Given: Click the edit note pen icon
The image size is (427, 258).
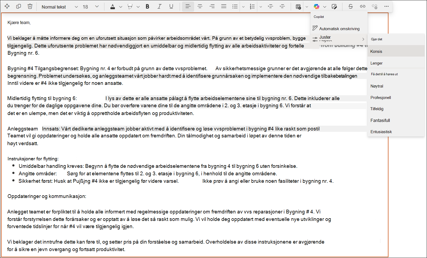Looking at the screenshot, I should click(334, 7).
